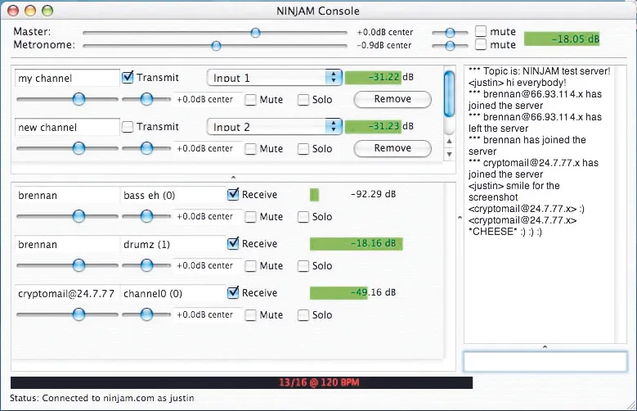Adjust the Master pan slider knob

coord(450,33)
